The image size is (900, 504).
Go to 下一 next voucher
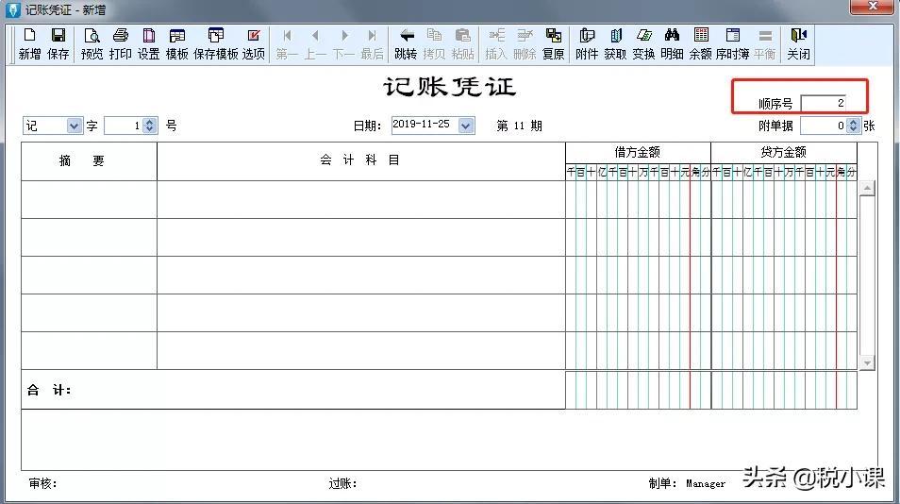[343, 43]
